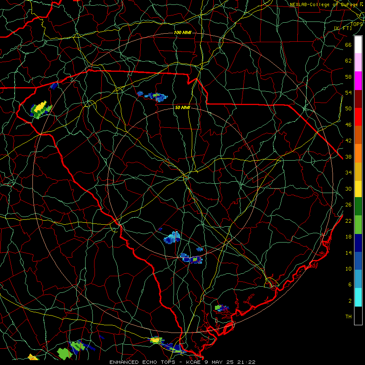Screen dimensions: 365x365
Task: Click the black TH legend swatch
Action: click(358, 316)
